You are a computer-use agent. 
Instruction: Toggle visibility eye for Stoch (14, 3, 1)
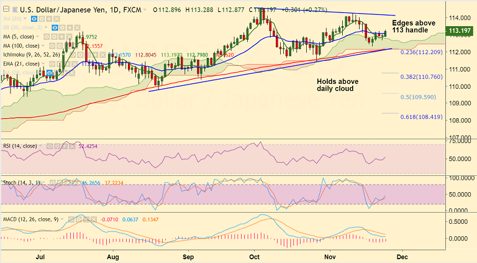point(53,183)
